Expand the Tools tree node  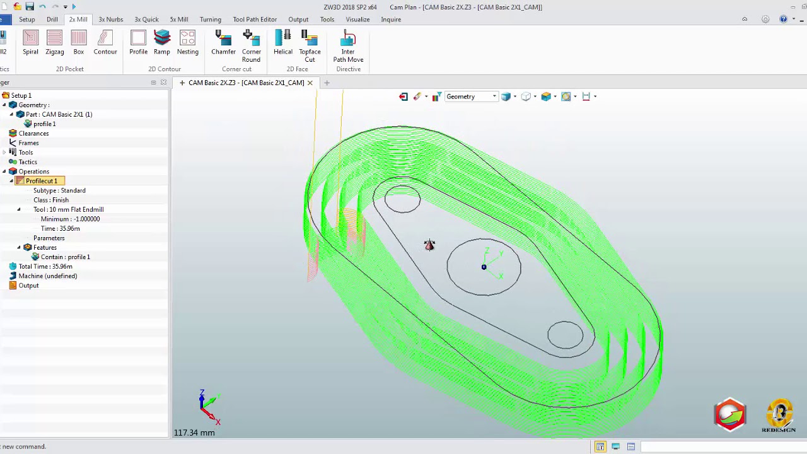(x=4, y=153)
